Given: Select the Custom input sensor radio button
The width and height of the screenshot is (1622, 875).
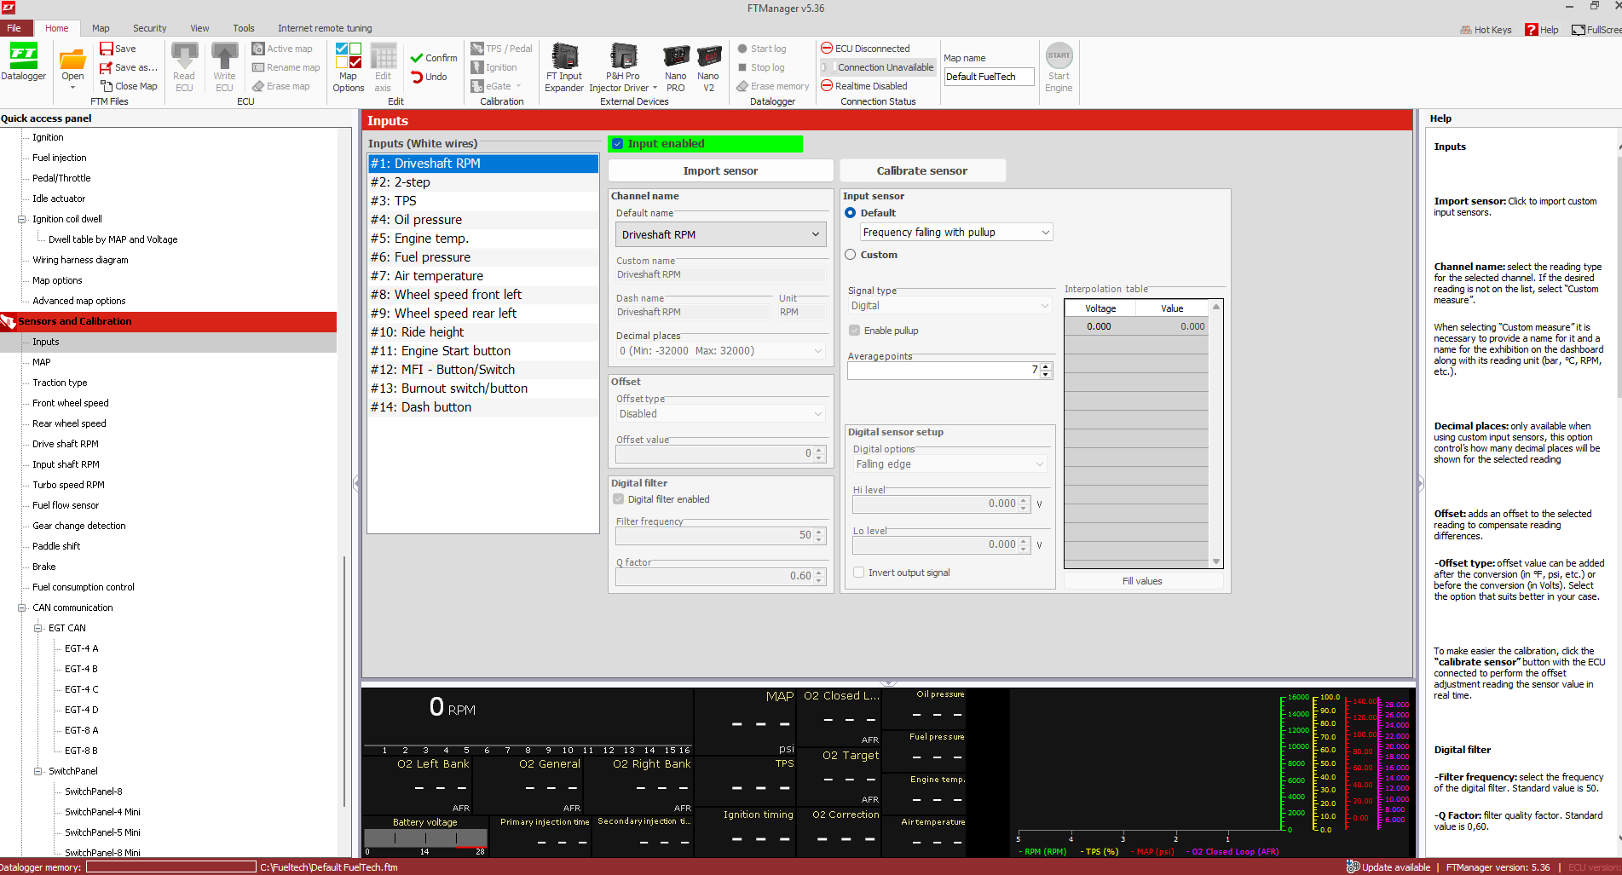Looking at the screenshot, I should click(x=850, y=255).
